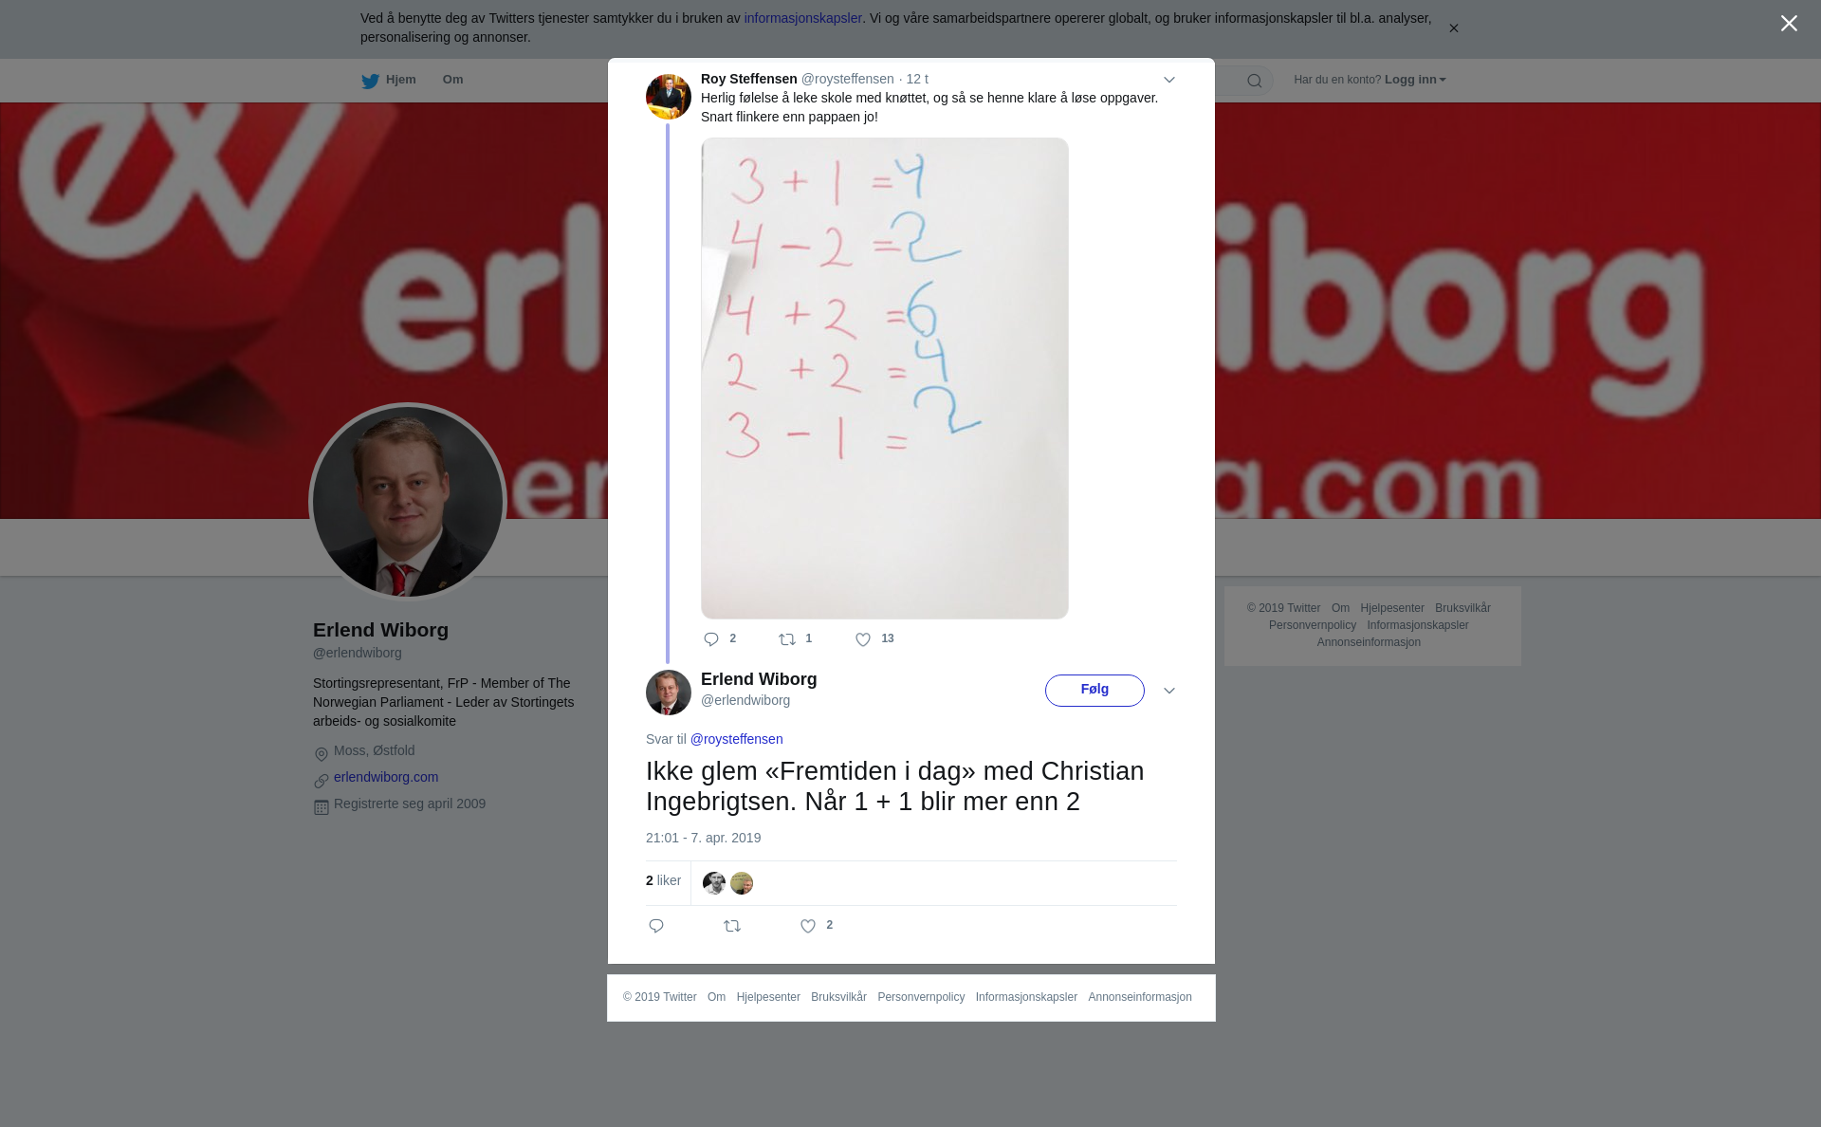Click the search magnifier icon

[x=1255, y=81]
